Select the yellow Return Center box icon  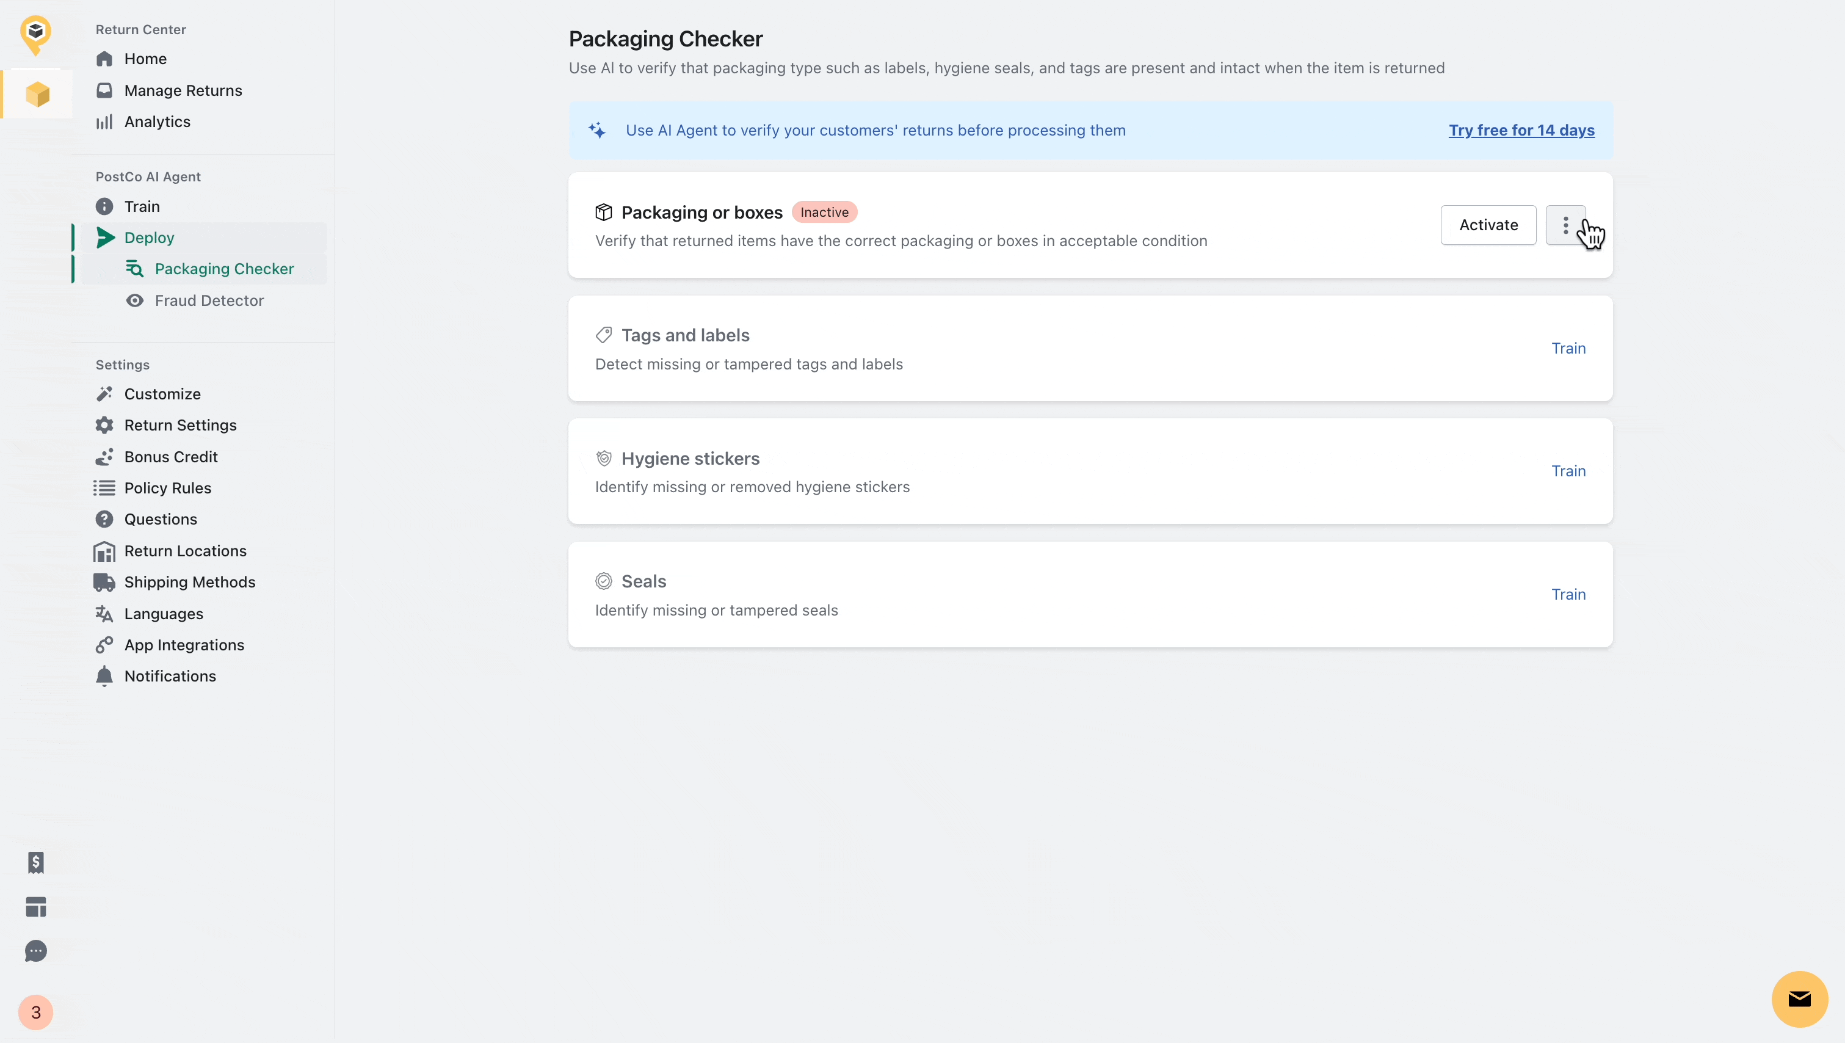(37, 95)
